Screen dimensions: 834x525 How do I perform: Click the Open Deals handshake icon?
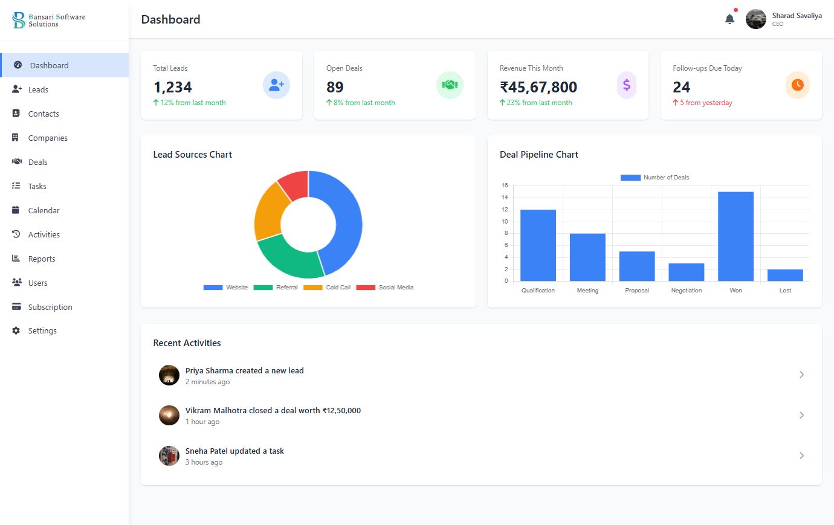pyautogui.click(x=450, y=85)
